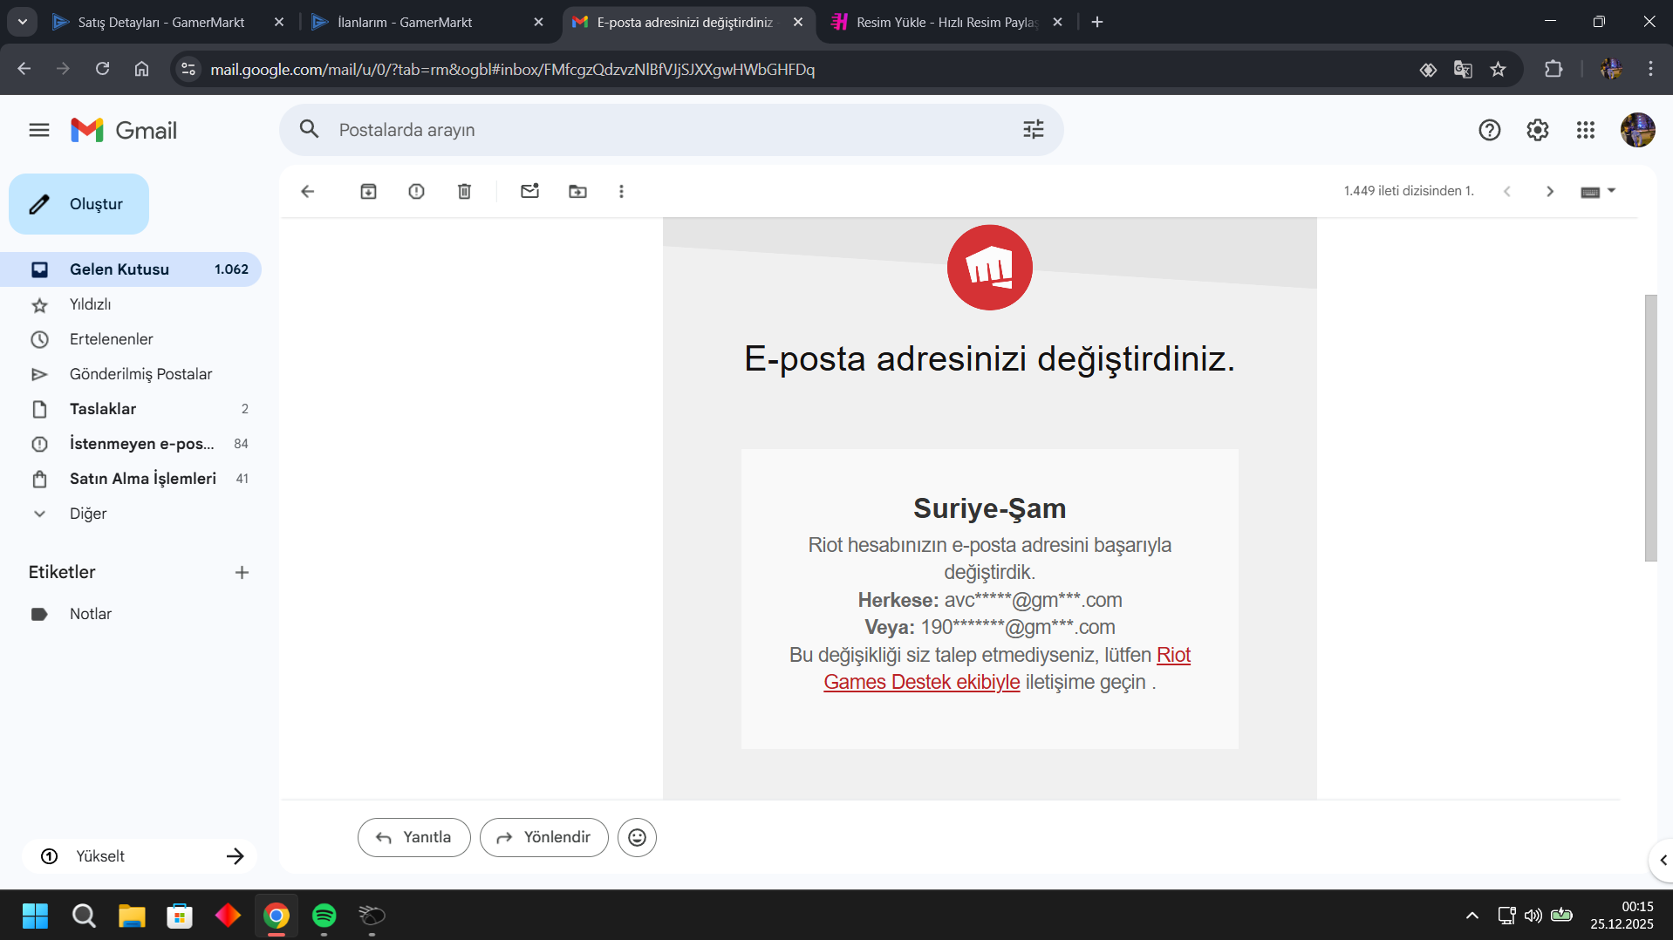Move email to folder icon
The height and width of the screenshot is (940, 1673).
(x=578, y=191)
